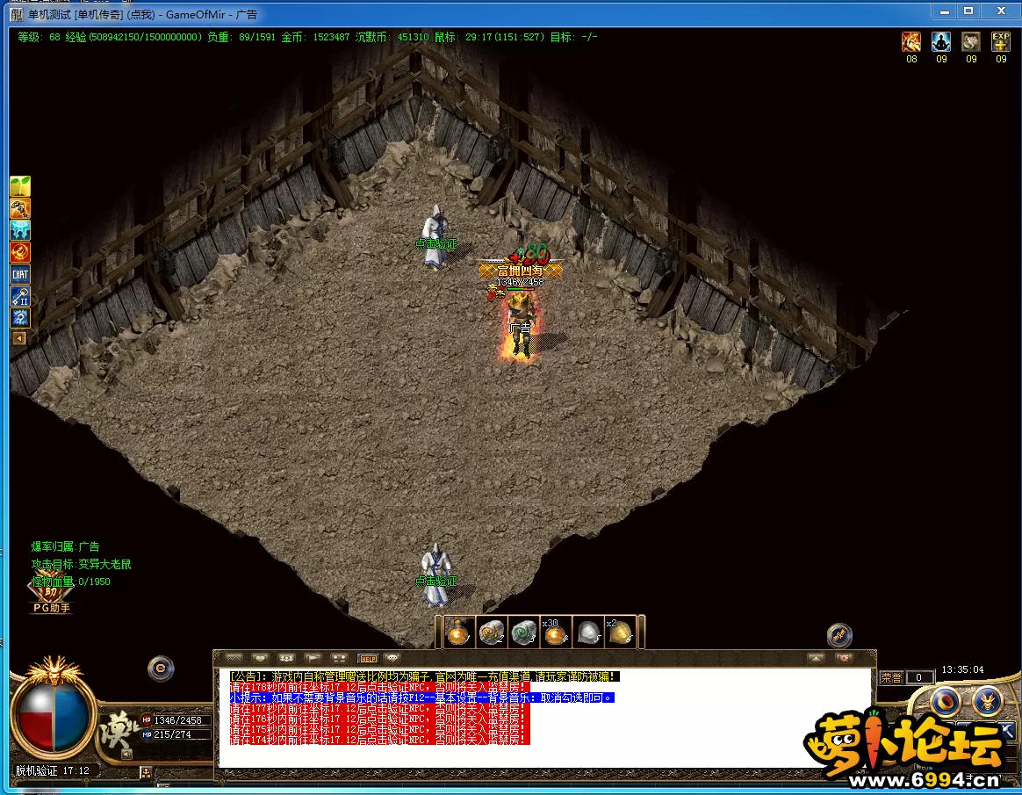The height and width of the screenshot is (795, 1022).
Task: Click the first buff icon showing 08
Action: coord(911,42)
